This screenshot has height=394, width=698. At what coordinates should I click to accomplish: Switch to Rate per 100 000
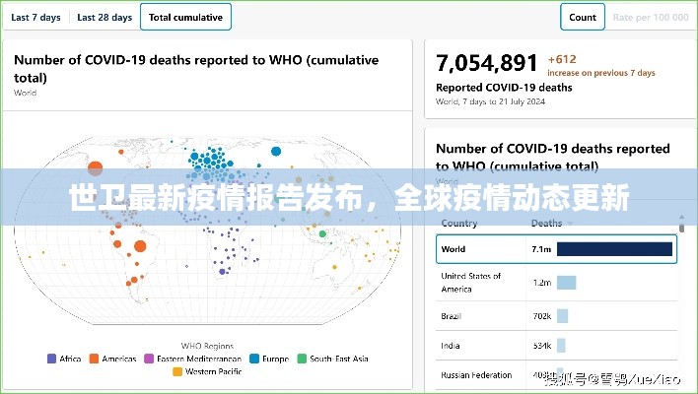(650, 17)
